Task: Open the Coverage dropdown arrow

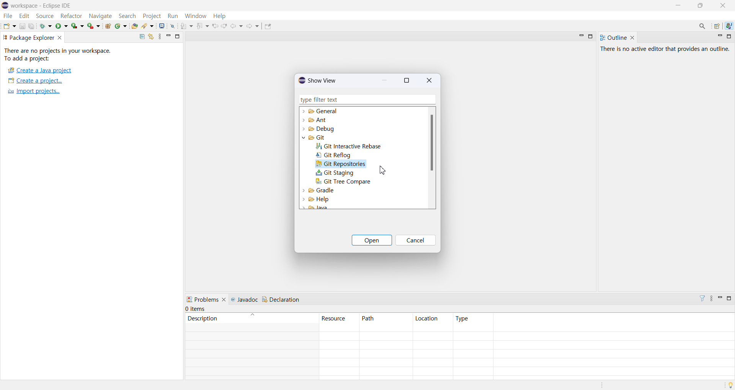Action: tap(82, 26)
